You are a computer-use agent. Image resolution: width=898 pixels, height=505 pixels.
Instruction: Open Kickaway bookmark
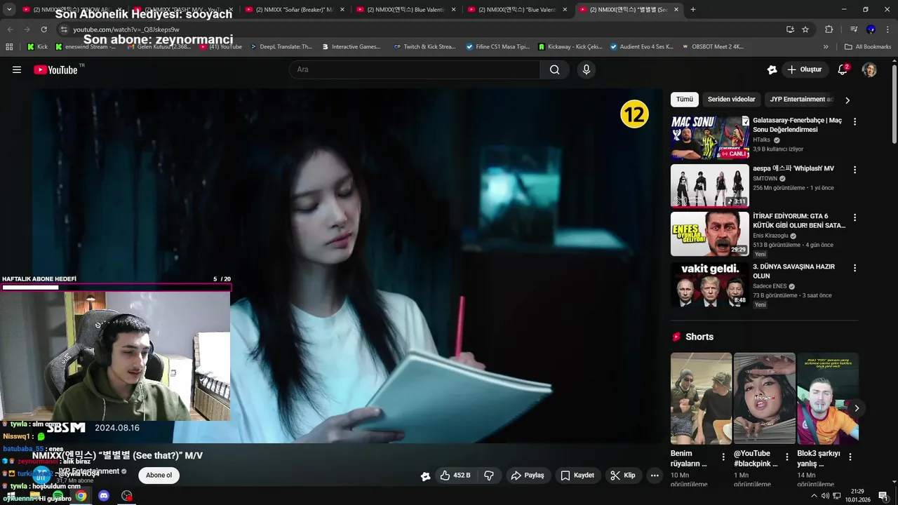[570, 47]
